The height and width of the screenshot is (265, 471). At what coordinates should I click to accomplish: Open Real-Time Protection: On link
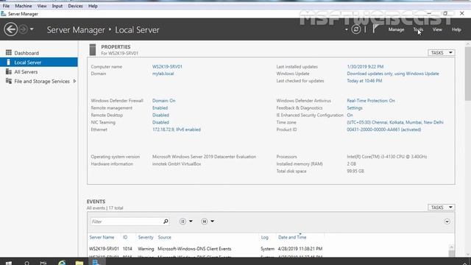point(371,101)
